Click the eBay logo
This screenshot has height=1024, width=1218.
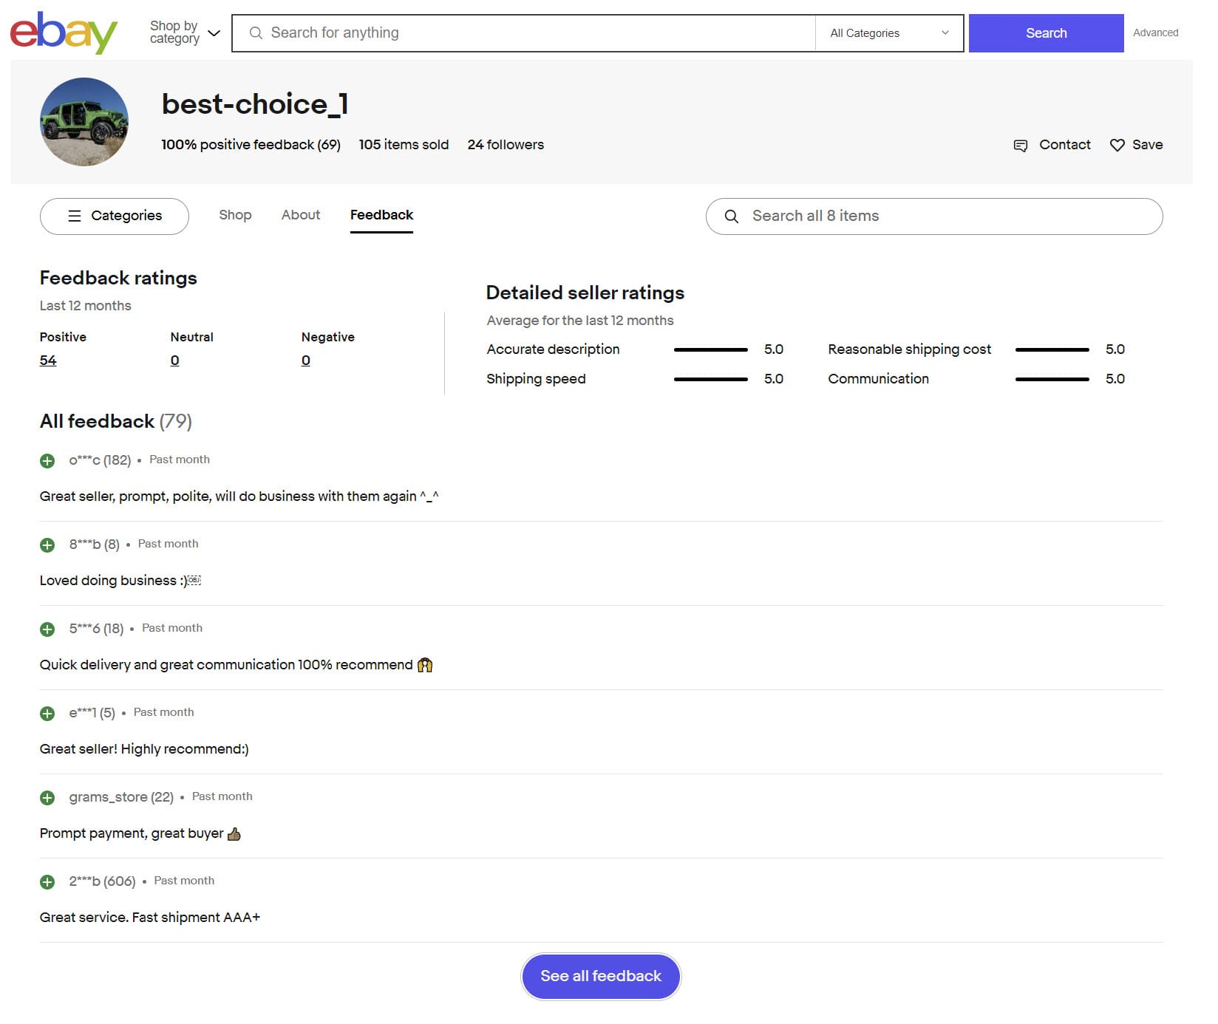pyautogui.click(x=64, y=33)
